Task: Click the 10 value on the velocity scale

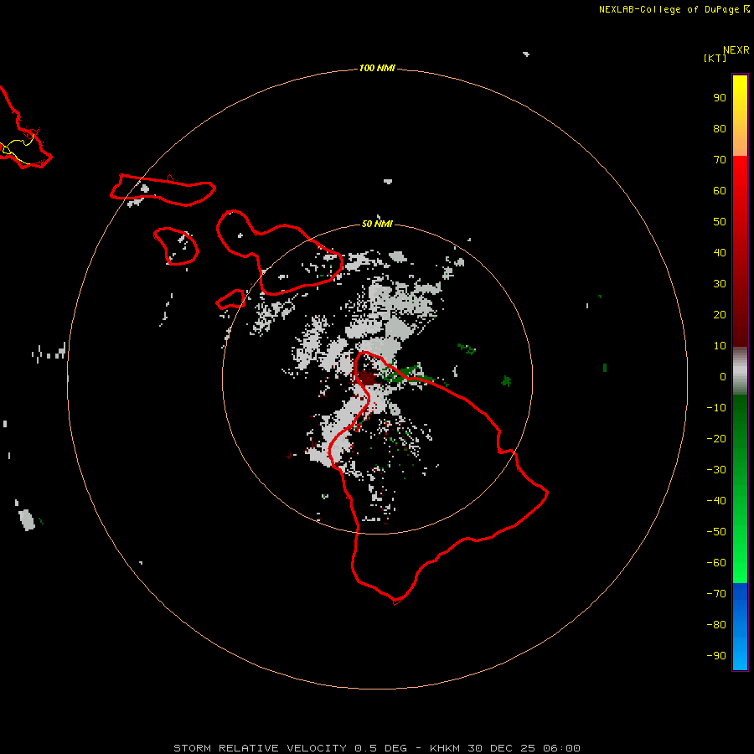Action: pyautogui.click(x=720, y=346)
